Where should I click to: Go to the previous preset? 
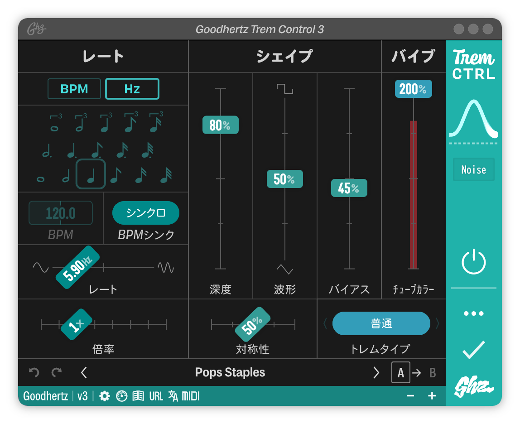point(84,372)
